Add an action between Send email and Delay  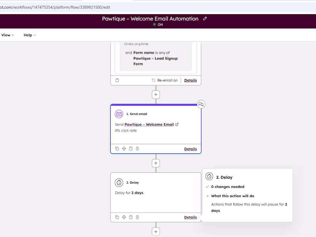point(156,163)
